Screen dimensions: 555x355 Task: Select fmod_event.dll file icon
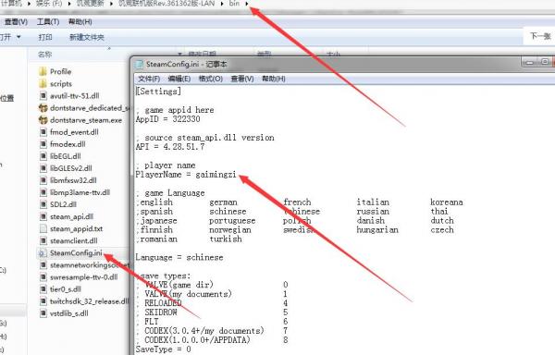(43, 132)
